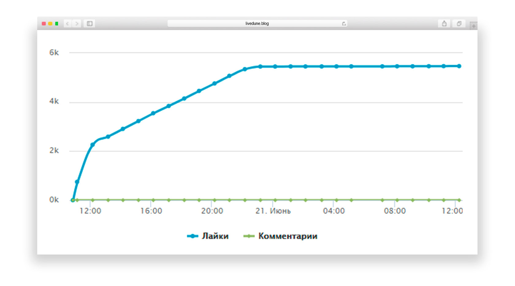Toggle the Лайки series legend label
The image size is (515, 286).
point(215,236)
